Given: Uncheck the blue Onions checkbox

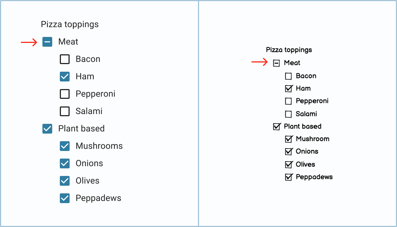Looking at the screenshot, I should click(x=65, y=163).
